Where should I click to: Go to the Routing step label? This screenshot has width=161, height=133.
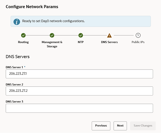pyautogui.click(x=23, y=42)
